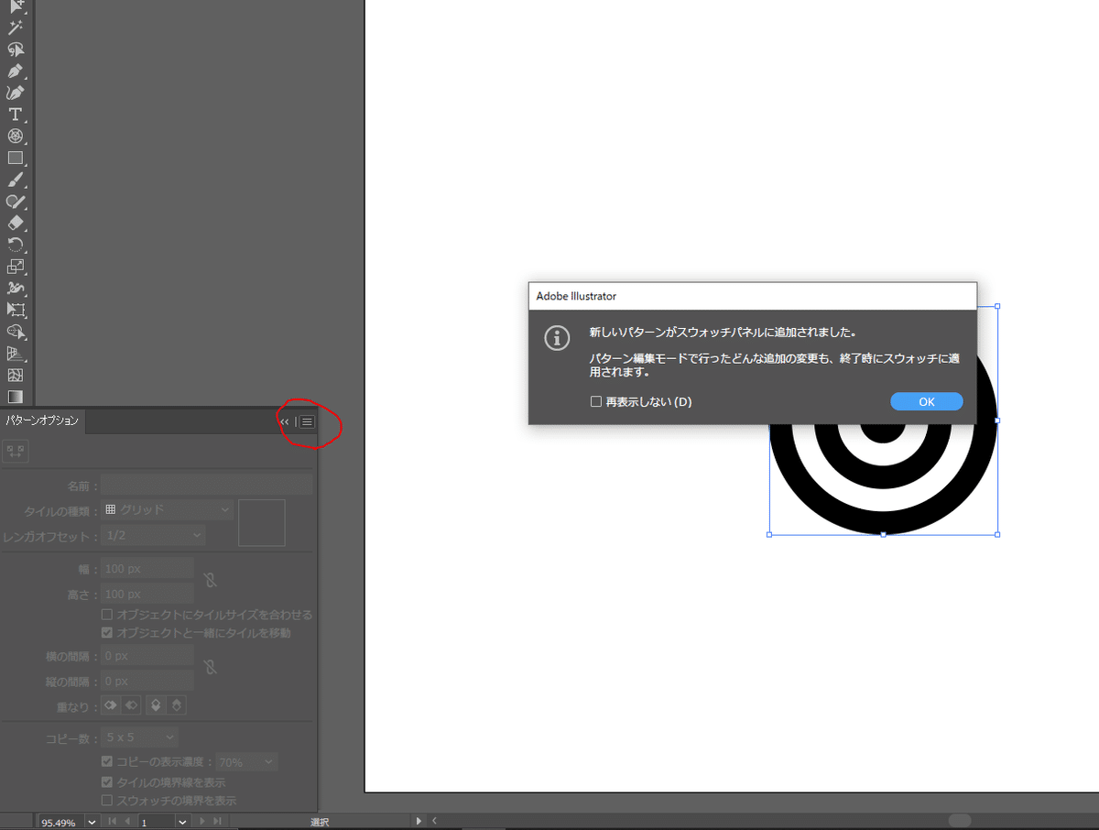Select the Perspective Grid tool
The image size is (1099, 830).
(16, 353)
